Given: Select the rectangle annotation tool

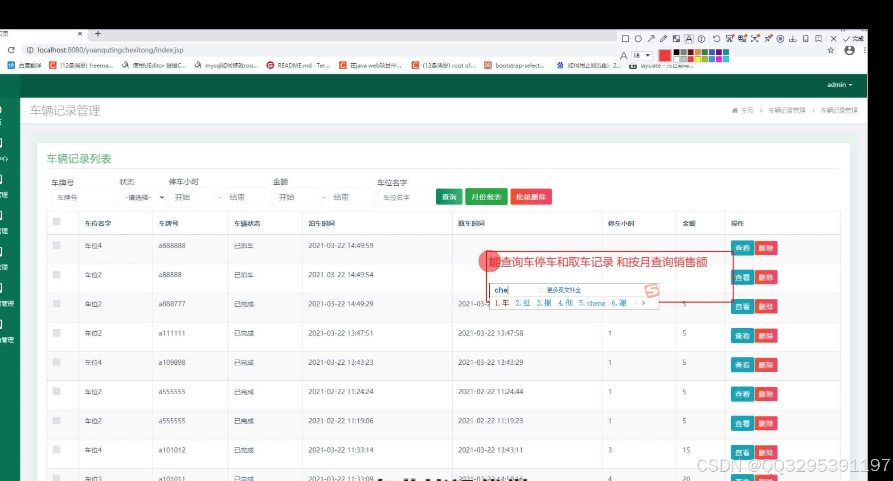Looking at the screenshot, I should pyautogui.click(x=625, y=39).
